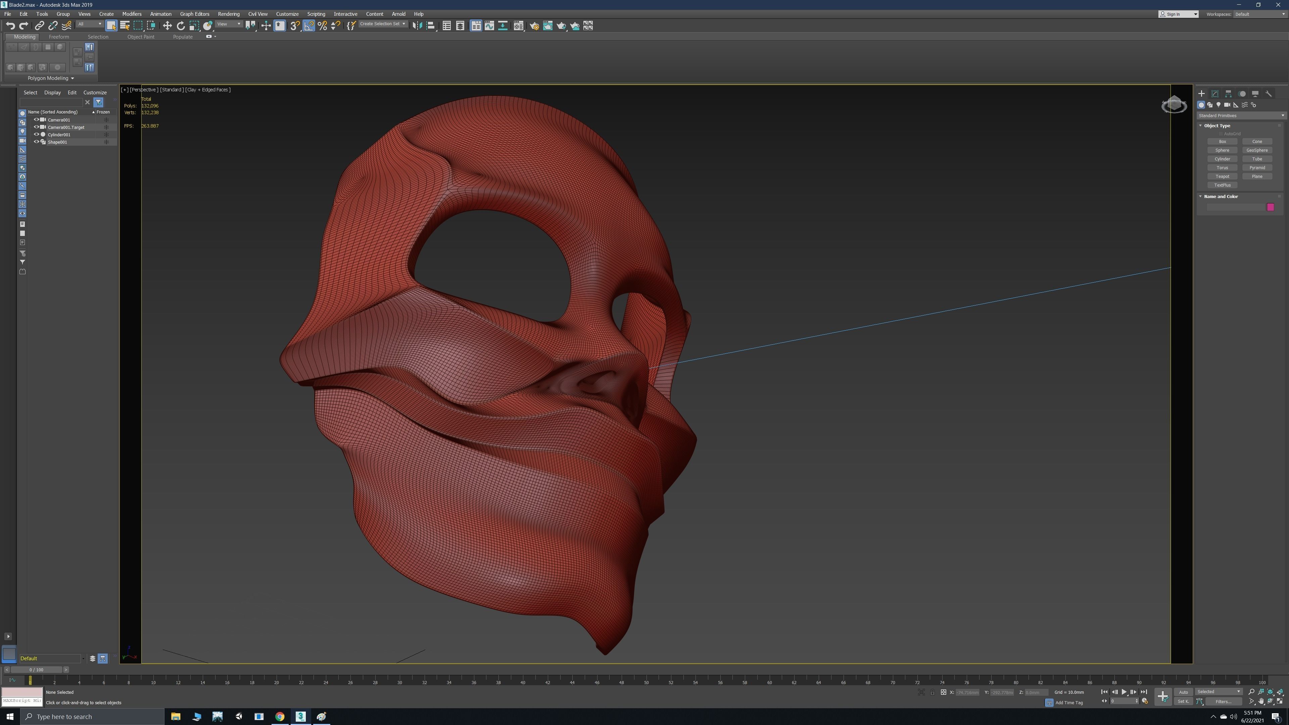Select the Cameras category in the Create panel

[1228, 105]
